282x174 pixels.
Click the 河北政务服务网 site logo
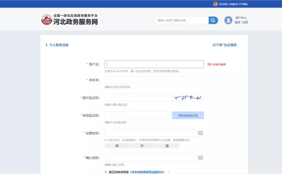[69, 20]
